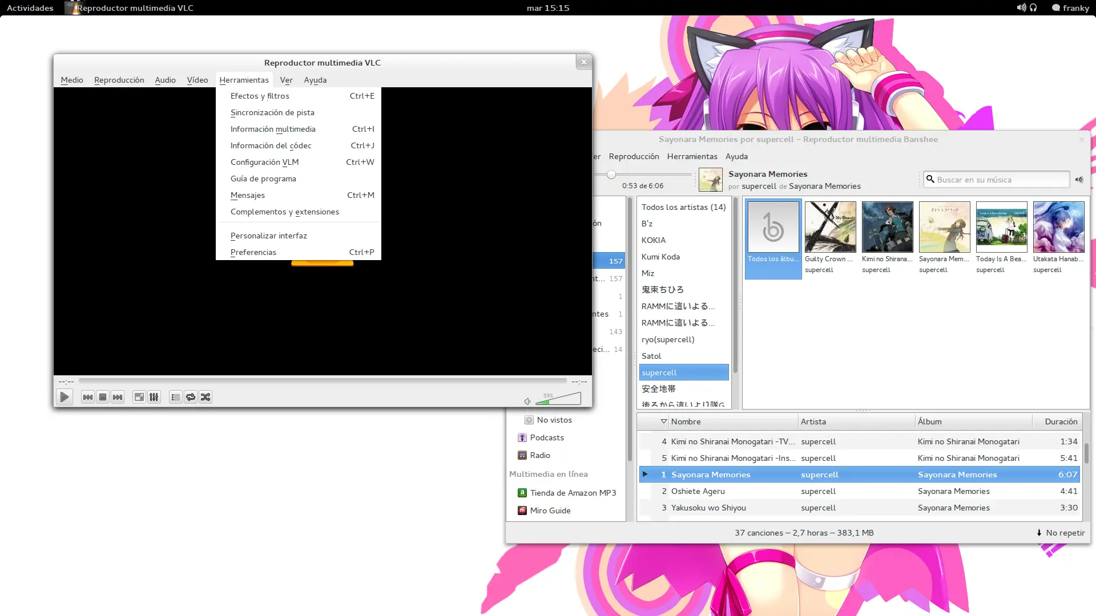
Task: Choose Mensajes menu entry
Action: click(299, 195)
